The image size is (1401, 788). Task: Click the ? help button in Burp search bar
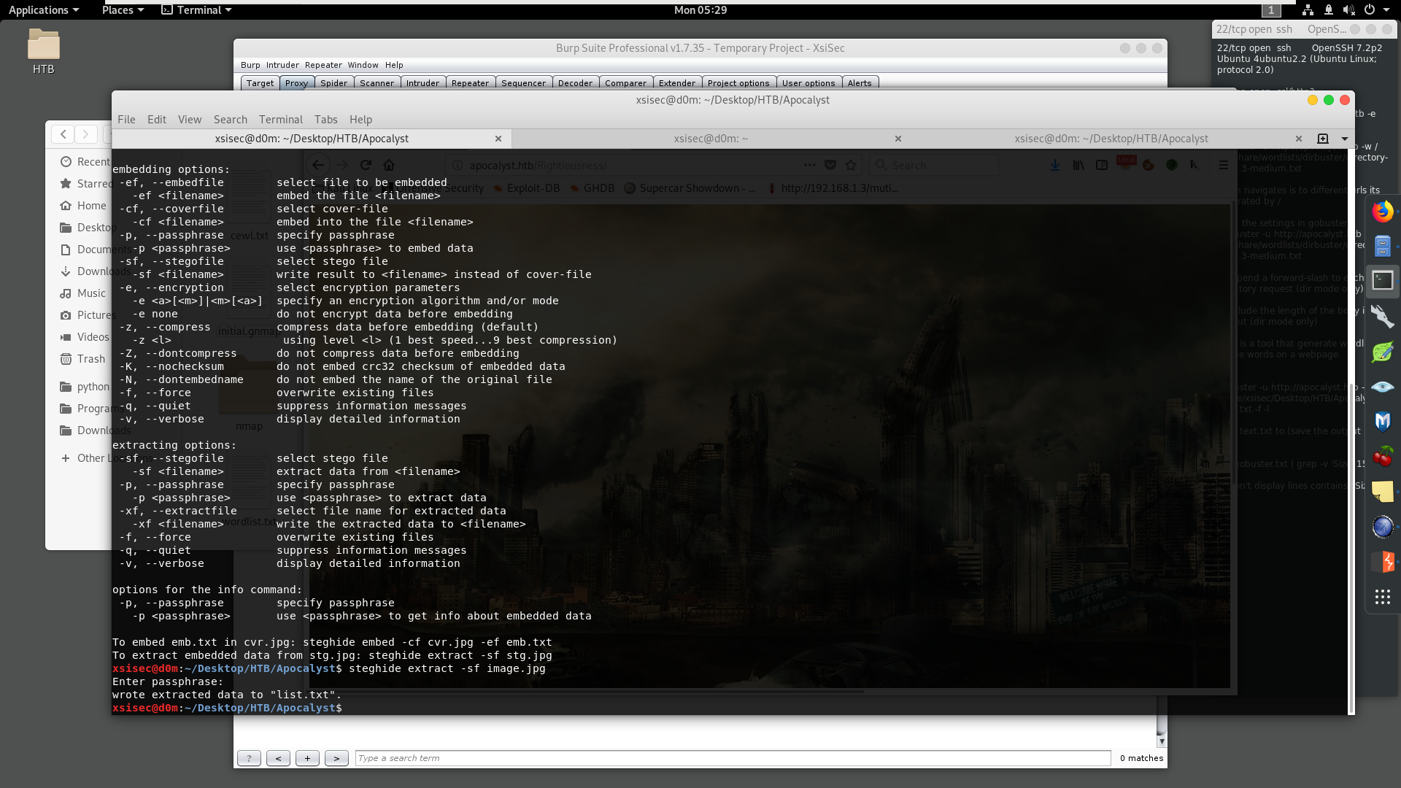click(249, 758)
